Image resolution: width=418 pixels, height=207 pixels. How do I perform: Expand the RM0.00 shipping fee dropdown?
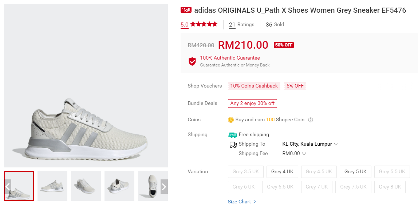(x=294, y=154)
